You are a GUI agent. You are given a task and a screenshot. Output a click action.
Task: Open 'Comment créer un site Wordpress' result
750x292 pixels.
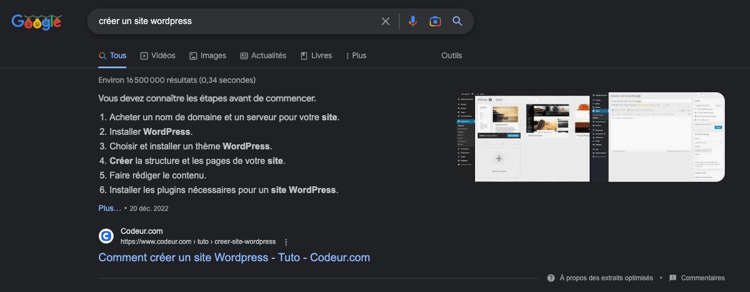(x=234, y=257)
